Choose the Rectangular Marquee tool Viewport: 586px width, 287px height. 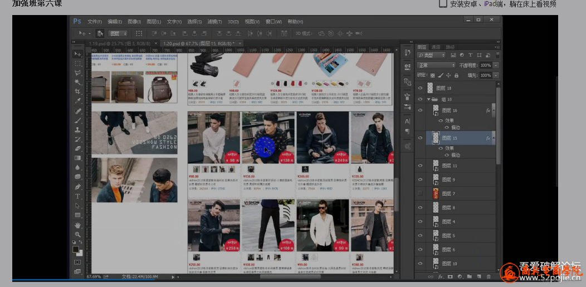[x=78, y=63]
